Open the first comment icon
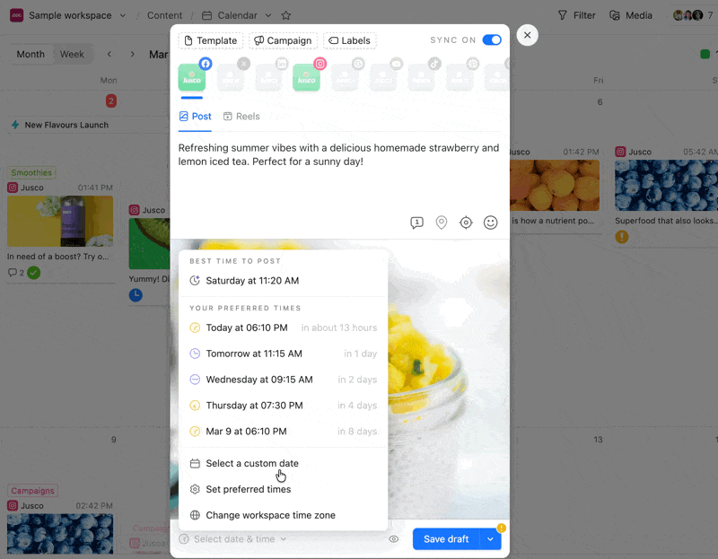 point(416,223)
